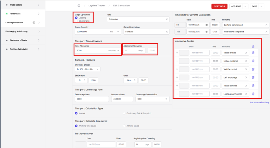Image resolution: width=270 pixels, height=148 pixels.
Task: Open Discharging Kohsichang sidebar item
Action: (23, 31)
